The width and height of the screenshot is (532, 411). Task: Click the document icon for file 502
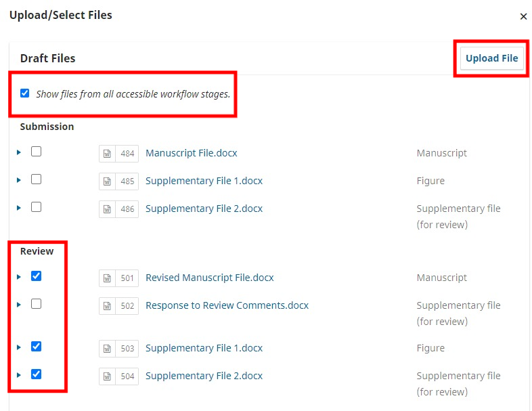[107, 306]
